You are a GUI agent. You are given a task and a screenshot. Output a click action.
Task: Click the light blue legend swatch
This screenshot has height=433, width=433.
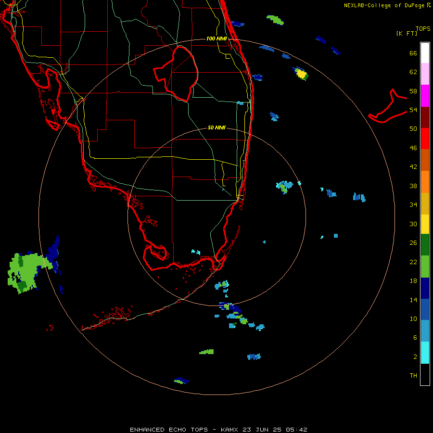coord(425,331)
